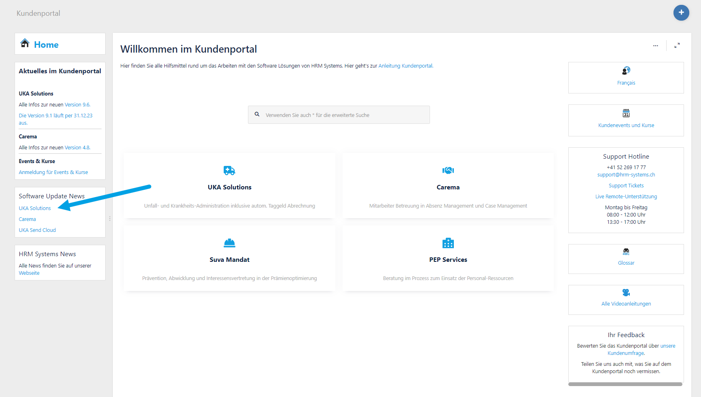Screen dimensions: 701x397
Task: Open the Version 4.8 link
Action: pyautogui.click(x=77, y=147)
